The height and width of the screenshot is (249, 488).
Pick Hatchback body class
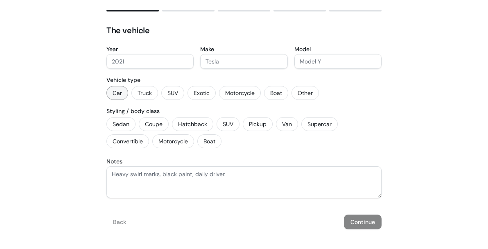[x=193, y=124]
